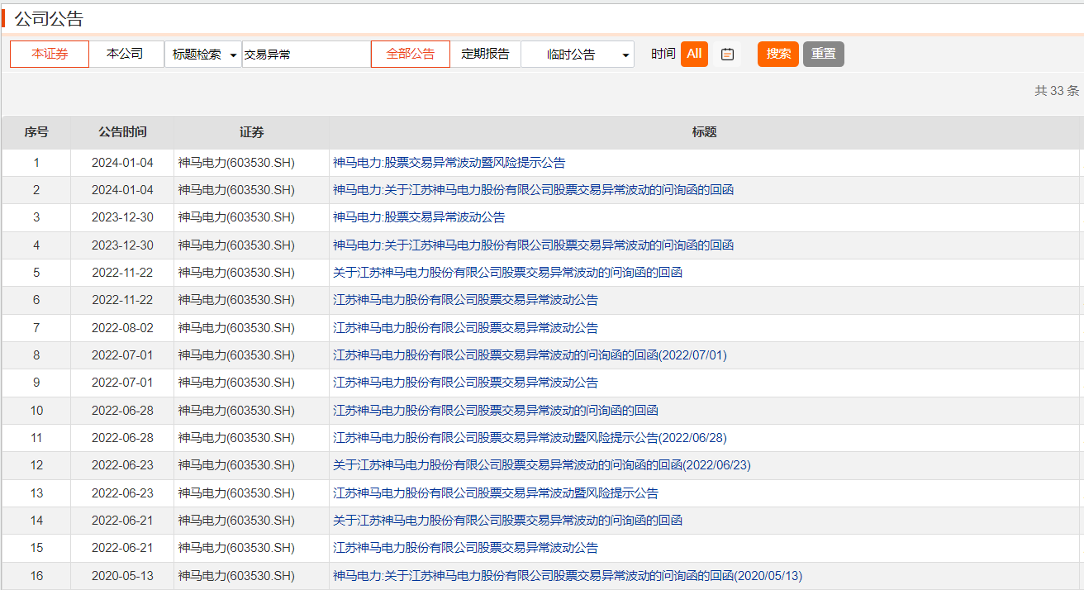Open the 回函(2020/05/13) announcement link

tap(568, 576)
